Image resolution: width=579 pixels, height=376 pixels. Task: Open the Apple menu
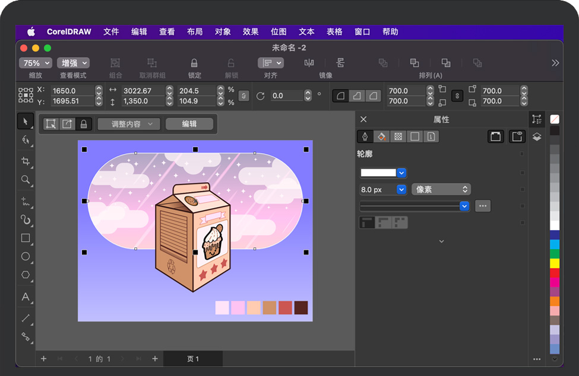[31, 31]
